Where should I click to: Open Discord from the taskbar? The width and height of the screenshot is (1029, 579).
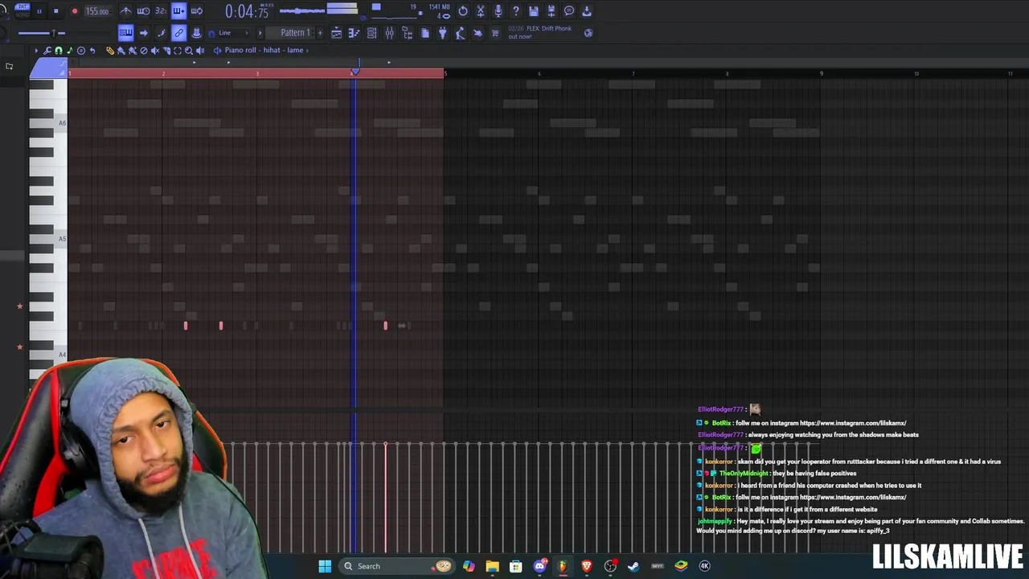539,566
